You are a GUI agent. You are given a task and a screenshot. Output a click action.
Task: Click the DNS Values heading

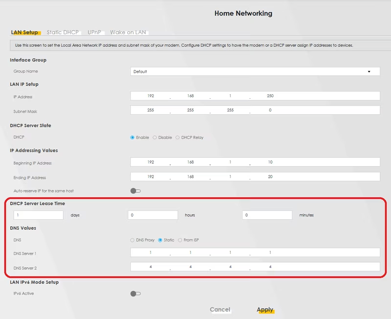23,228
